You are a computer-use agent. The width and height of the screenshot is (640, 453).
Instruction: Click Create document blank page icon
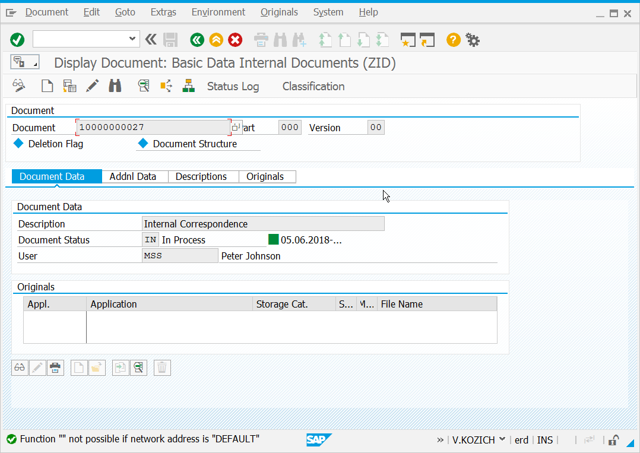coord(47,85)
